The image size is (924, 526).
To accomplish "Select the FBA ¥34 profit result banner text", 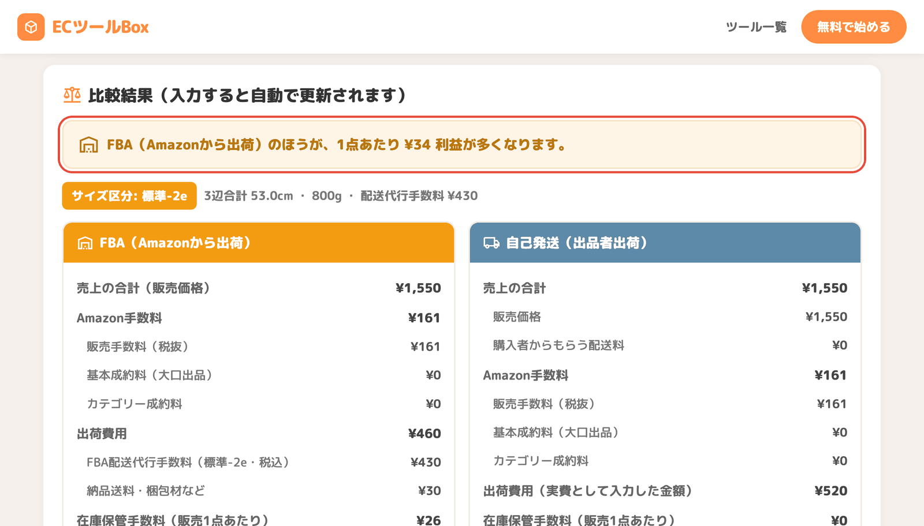I will pos(337,145).
